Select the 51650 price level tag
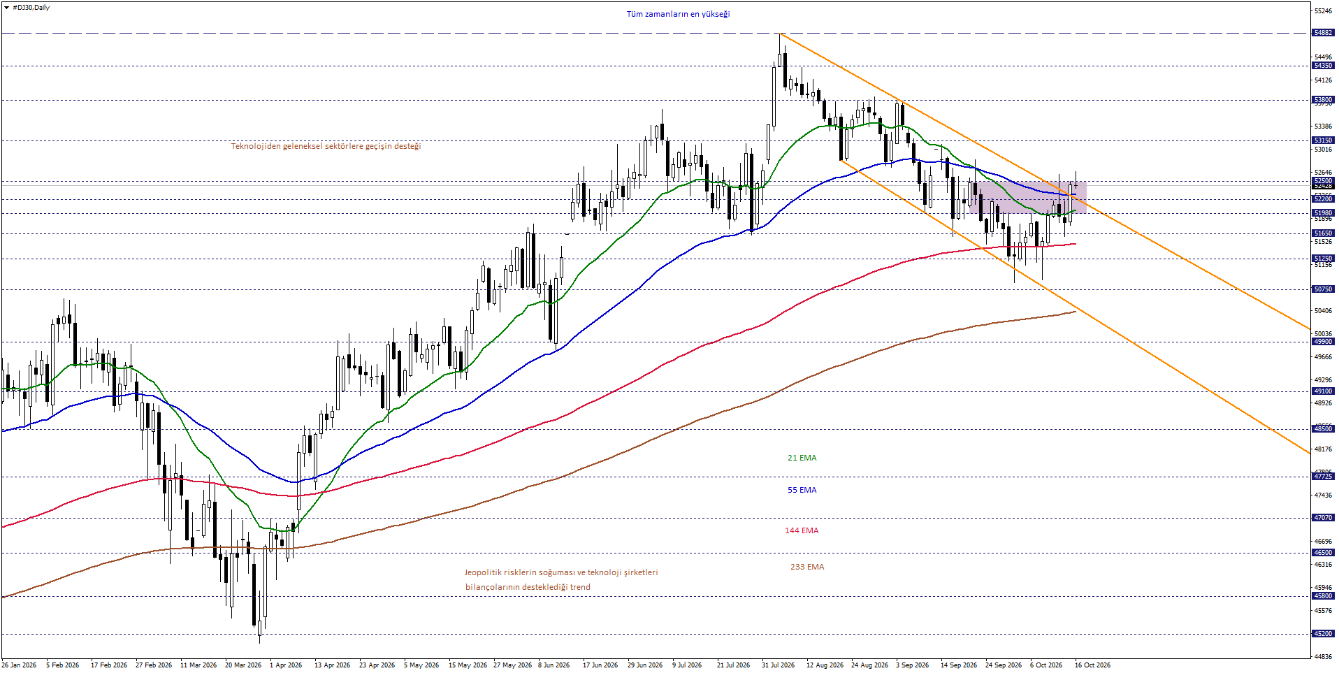 coord(1324,233)
